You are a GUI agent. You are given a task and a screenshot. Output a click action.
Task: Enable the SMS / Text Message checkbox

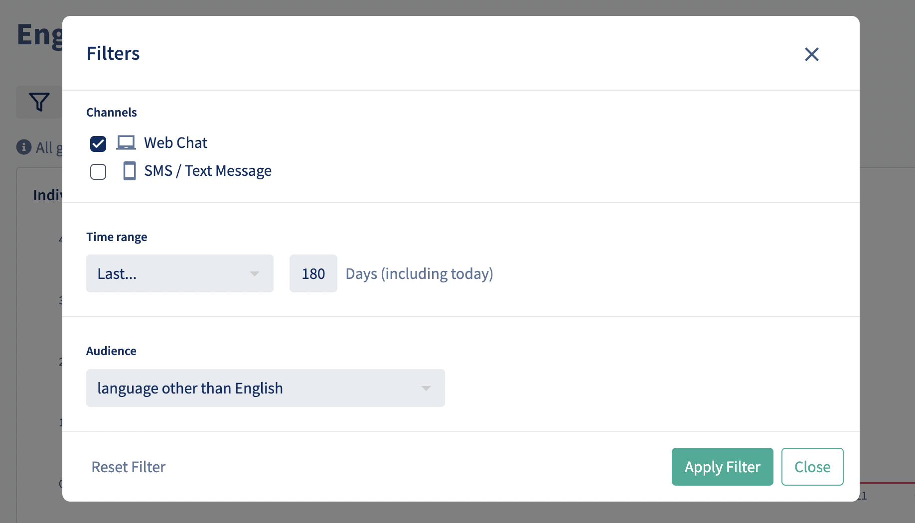point(98,172)
